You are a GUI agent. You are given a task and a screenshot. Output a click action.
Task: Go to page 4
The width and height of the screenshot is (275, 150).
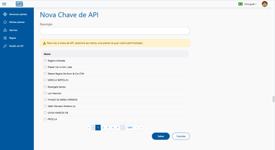(113, 128)
